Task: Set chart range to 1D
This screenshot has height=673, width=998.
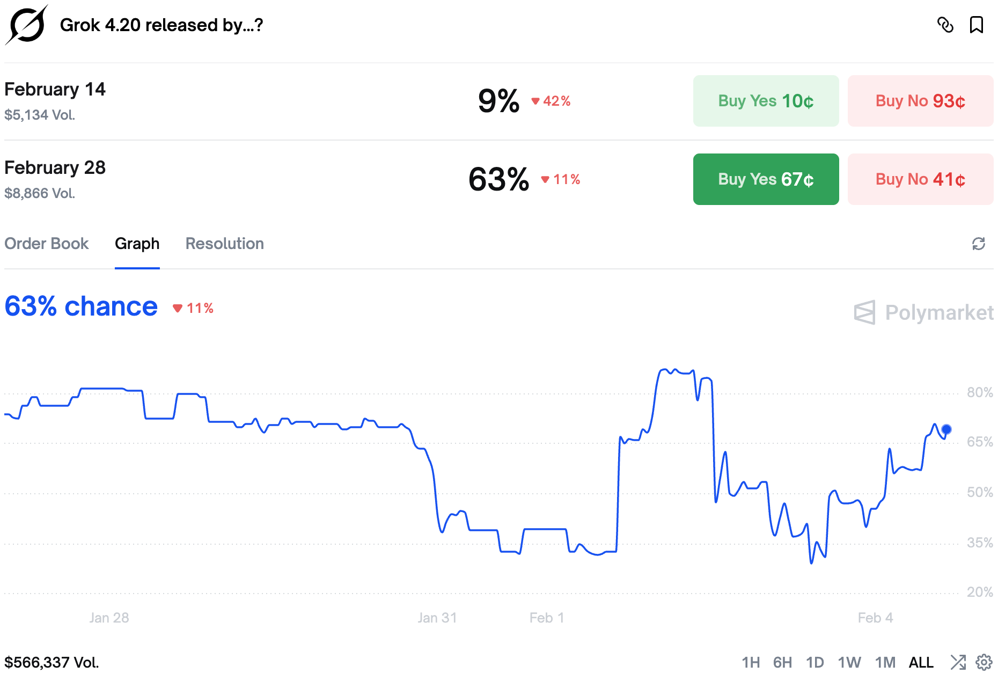Action: 814,662
